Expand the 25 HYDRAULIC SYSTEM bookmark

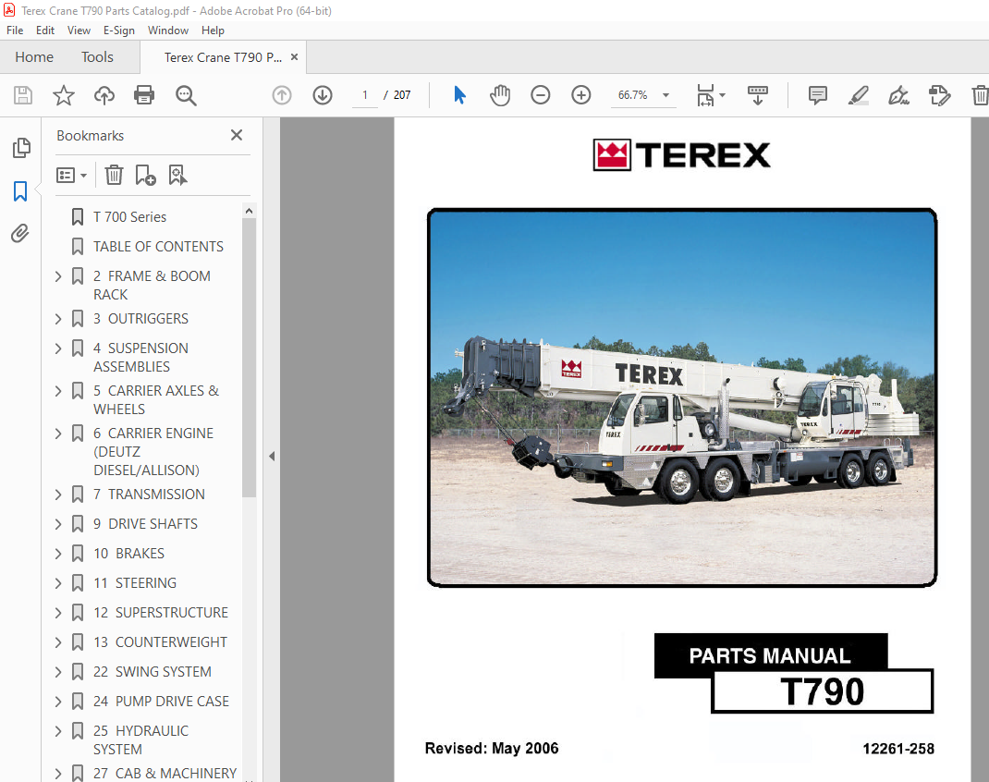pyautogui.click(x=58, y=731)
